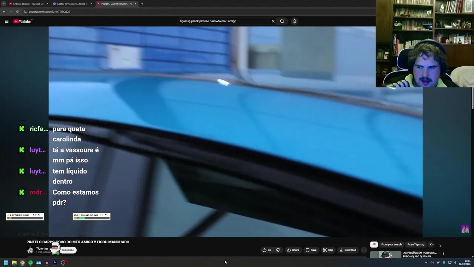Go to YouTube home via logo
This screenshot has height=267, width=474.
[x=22, y=21]
